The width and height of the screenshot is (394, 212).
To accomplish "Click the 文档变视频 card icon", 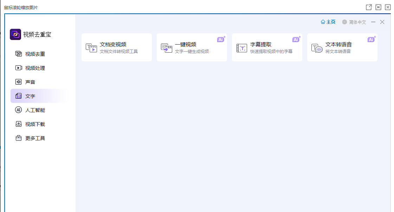I will pos(91,48).
